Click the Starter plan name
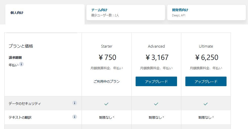 click(x=107, y=46)
